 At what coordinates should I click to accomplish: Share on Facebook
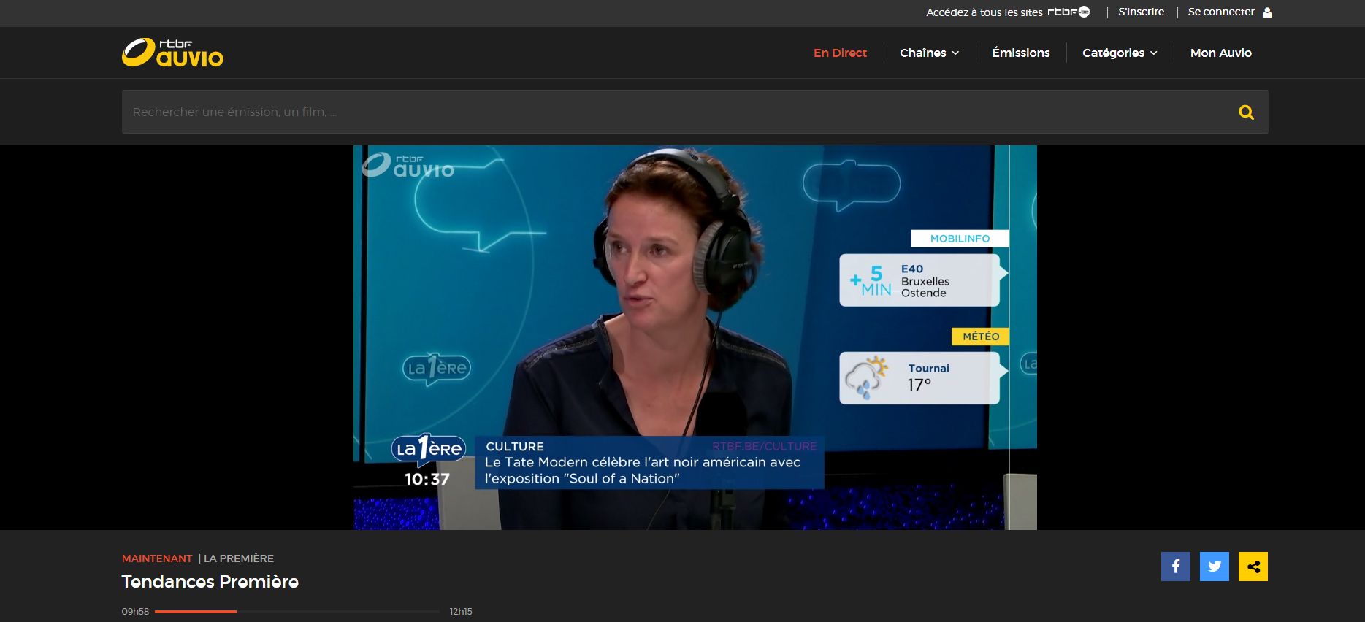pyautogui.click(x=1176, y=567)
